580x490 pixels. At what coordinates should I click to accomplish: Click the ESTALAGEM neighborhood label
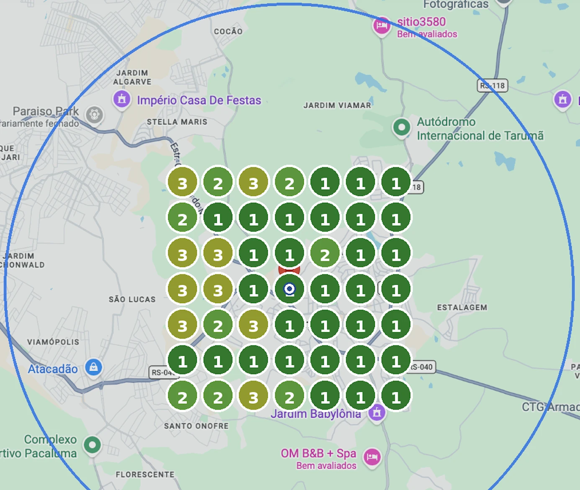coord(462,307)
